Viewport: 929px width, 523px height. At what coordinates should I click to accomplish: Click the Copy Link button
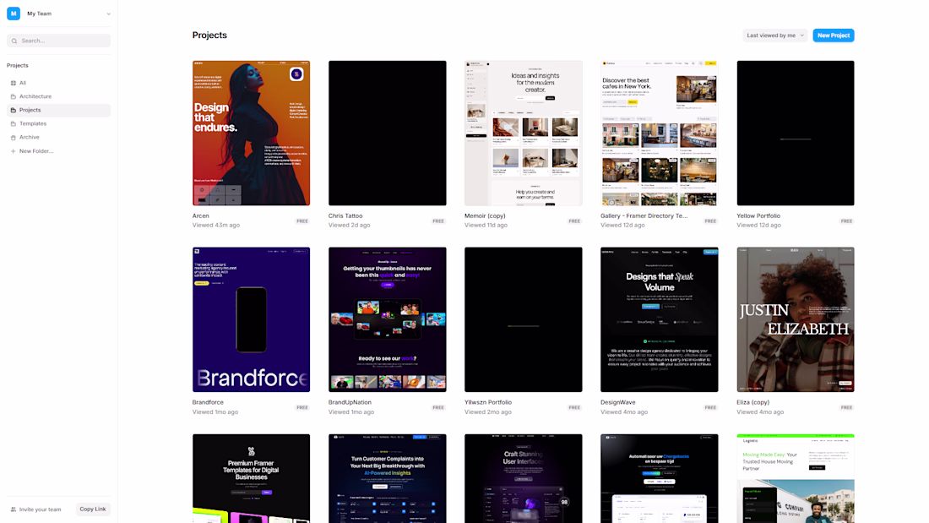93,509
